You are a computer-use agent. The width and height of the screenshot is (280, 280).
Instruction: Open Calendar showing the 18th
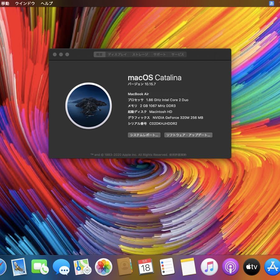tap(146, 267)
